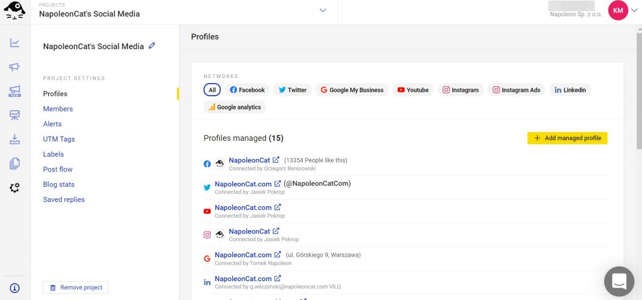Click the NapoleonCat cat logo

(x=15, y=11)
